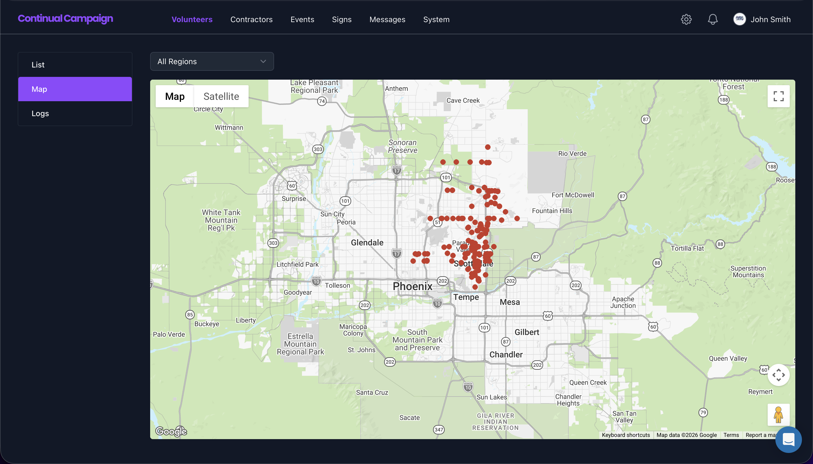Open the map Terms link
813x464 pixels.
pos(731,435)
